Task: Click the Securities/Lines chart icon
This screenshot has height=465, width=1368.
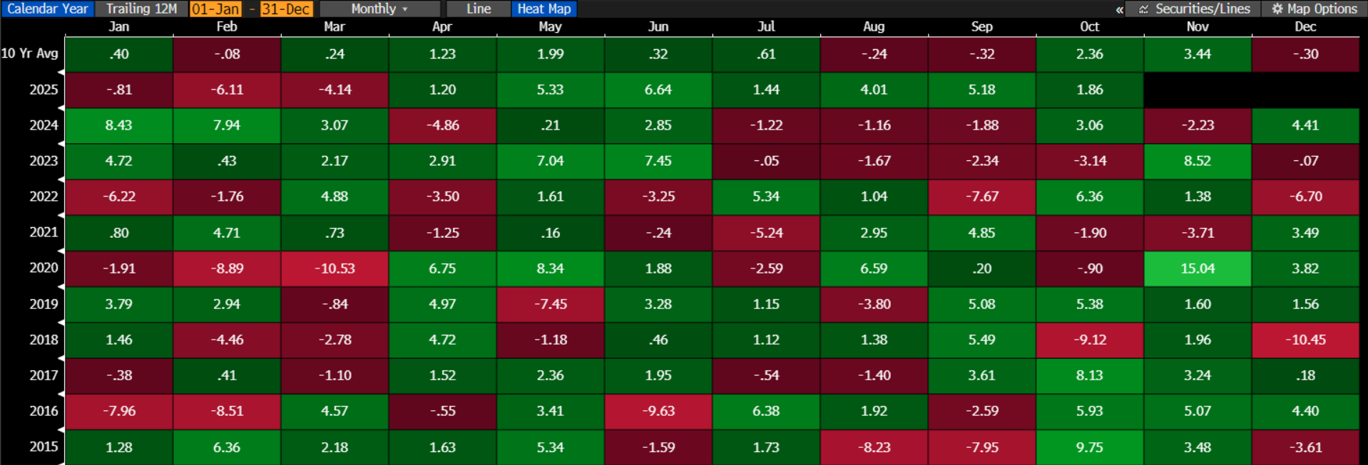Action: click(1144, 9)
